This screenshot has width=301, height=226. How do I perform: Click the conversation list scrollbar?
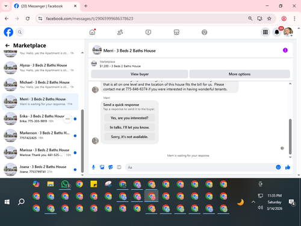pos(82,140)
